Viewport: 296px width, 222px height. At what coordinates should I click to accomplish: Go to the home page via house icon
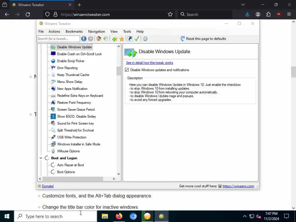pos(99,39)
